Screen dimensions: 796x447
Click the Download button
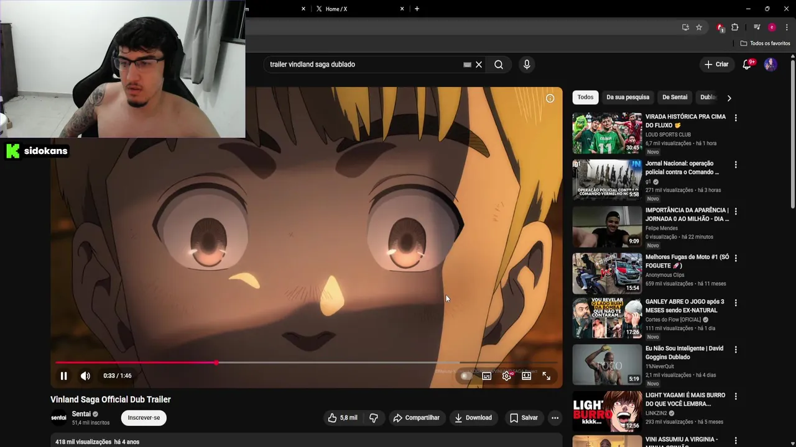pyautogui.click(x=473, y=418)
